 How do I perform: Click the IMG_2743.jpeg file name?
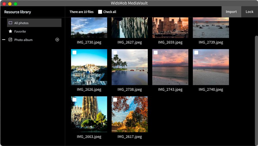click(x=170, y=89)
